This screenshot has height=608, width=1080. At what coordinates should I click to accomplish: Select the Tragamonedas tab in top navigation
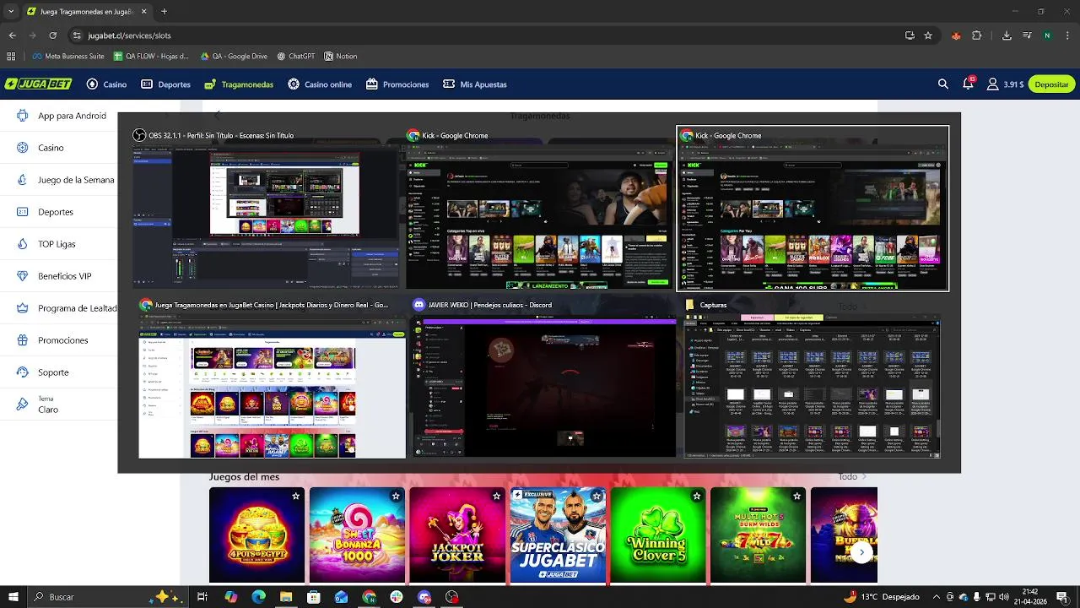(239, 84)
